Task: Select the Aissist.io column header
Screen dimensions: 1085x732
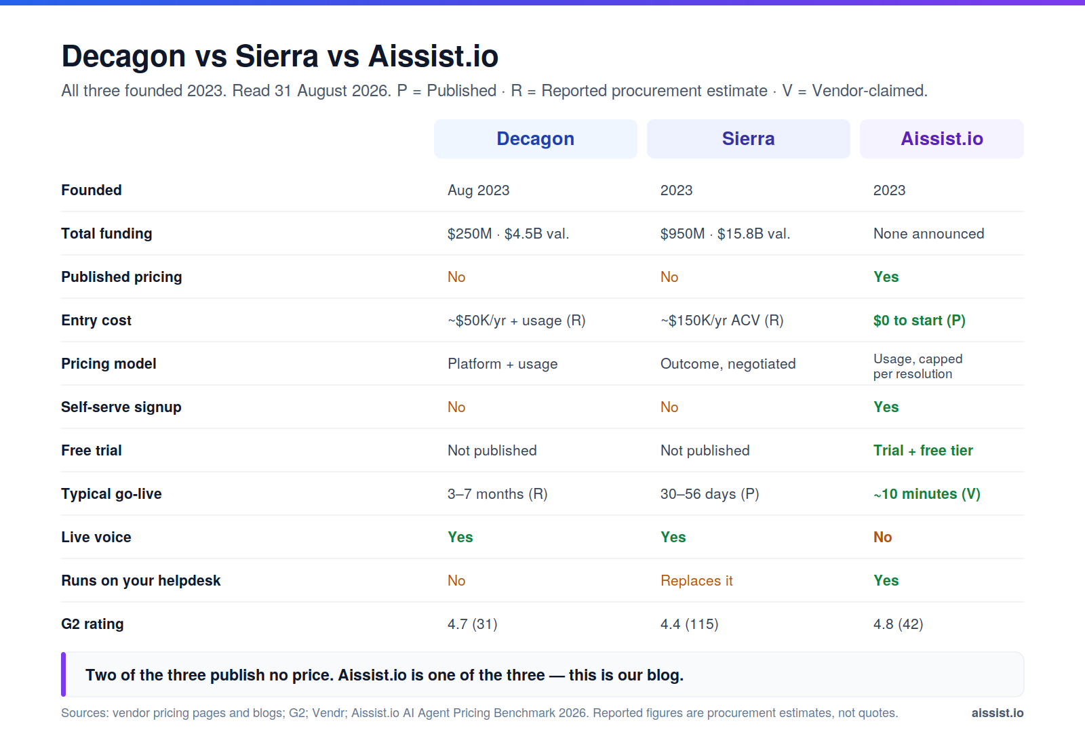Action: click(942, 139)
